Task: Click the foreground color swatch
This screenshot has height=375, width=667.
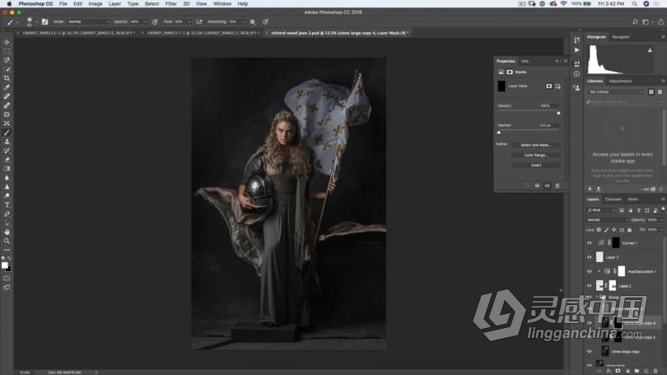Action: coord(5,265)
